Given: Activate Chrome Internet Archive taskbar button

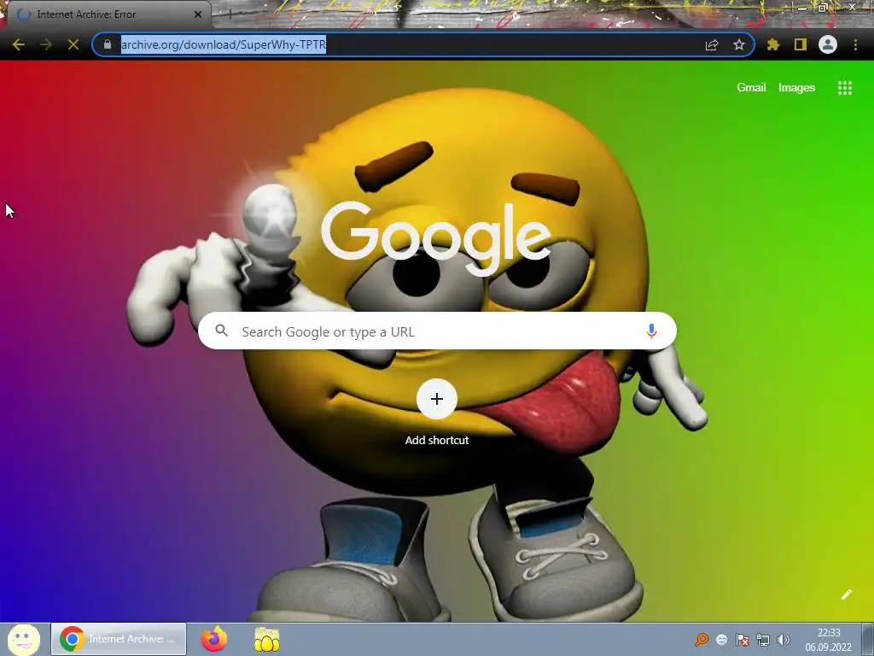Looking at the screenshot, I should pos(119,639).
